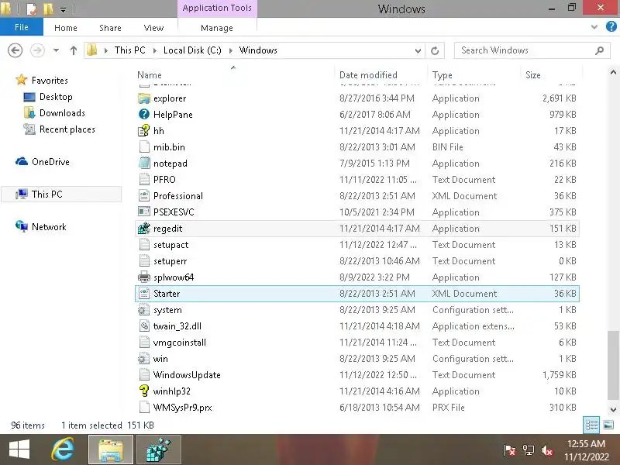
Task: Select the setupact text document
Action: 357,244
